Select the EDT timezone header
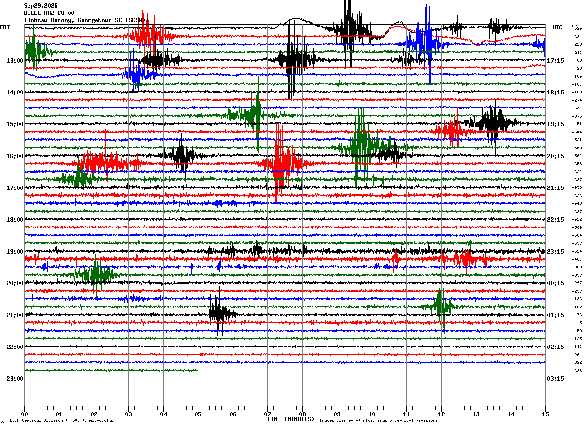 coord(5,27)
